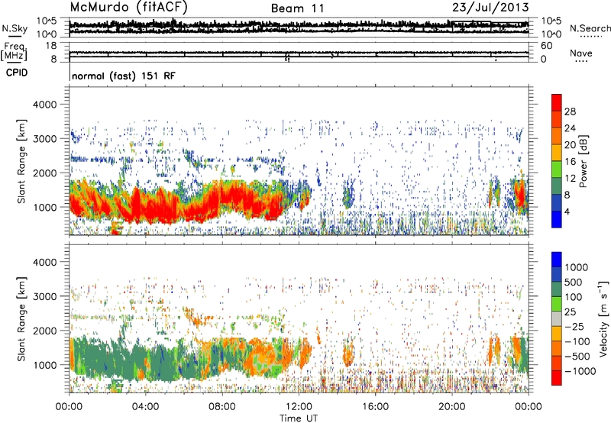
Task: Click the frequency trace panel
Action: tap(299, 53)
